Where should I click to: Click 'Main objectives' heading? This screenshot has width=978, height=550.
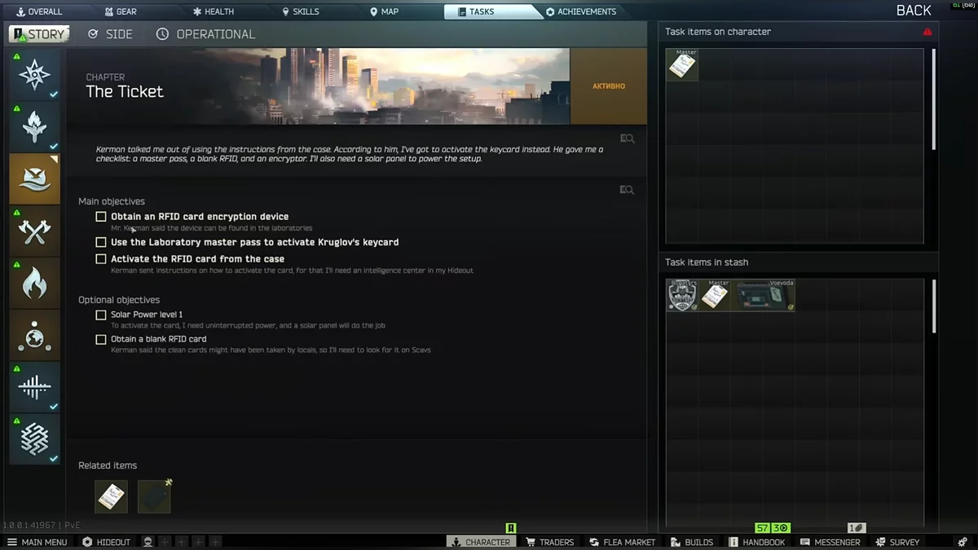[112, 201]
